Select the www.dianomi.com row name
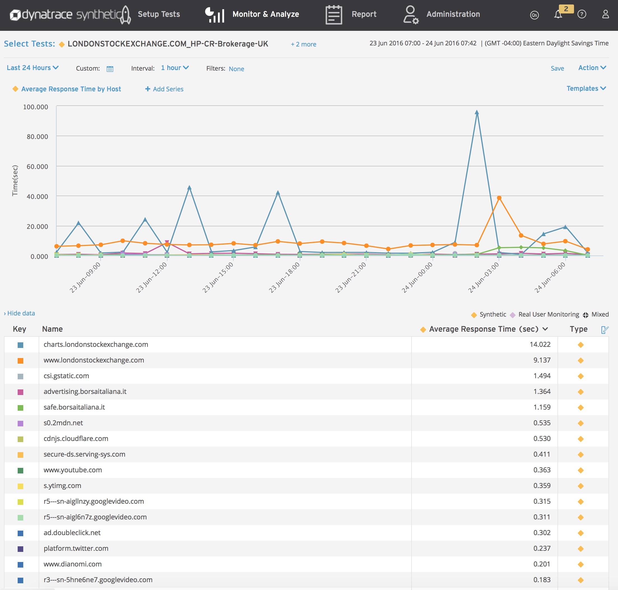 tap(73, 564)
